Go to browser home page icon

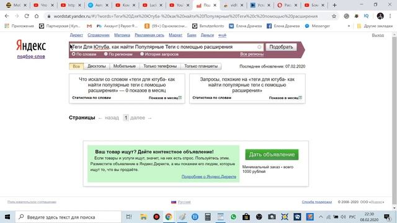(x=37, y=16)
